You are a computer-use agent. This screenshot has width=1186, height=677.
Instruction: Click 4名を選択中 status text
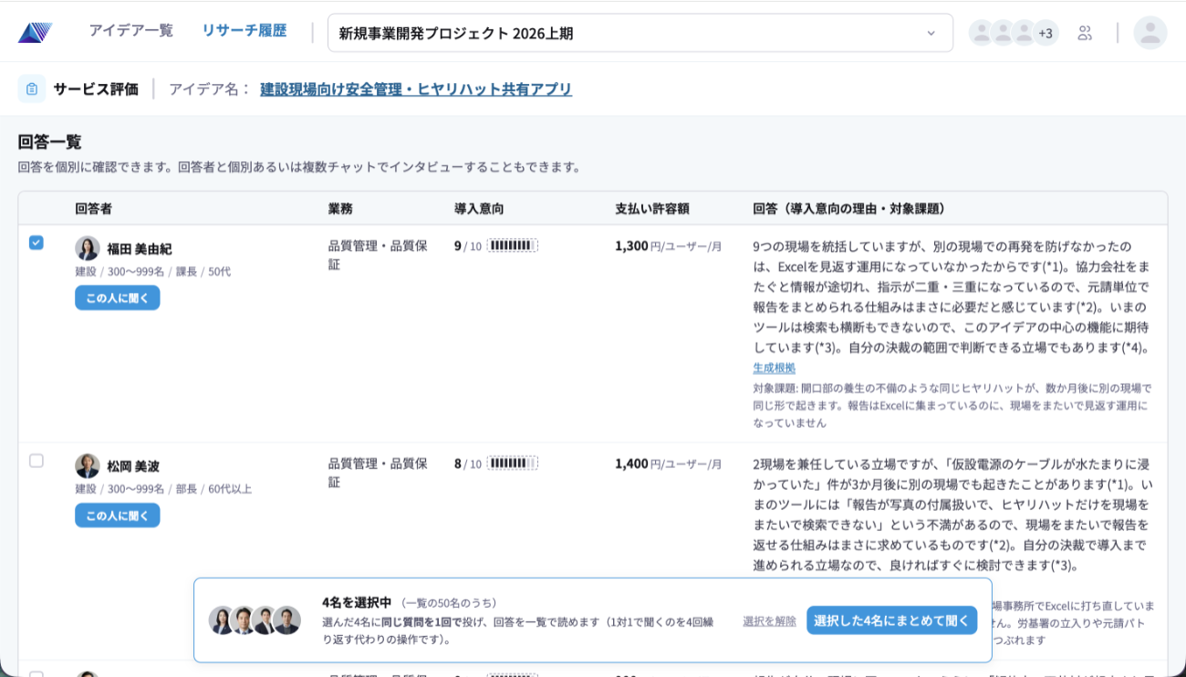tap(357, 602)
